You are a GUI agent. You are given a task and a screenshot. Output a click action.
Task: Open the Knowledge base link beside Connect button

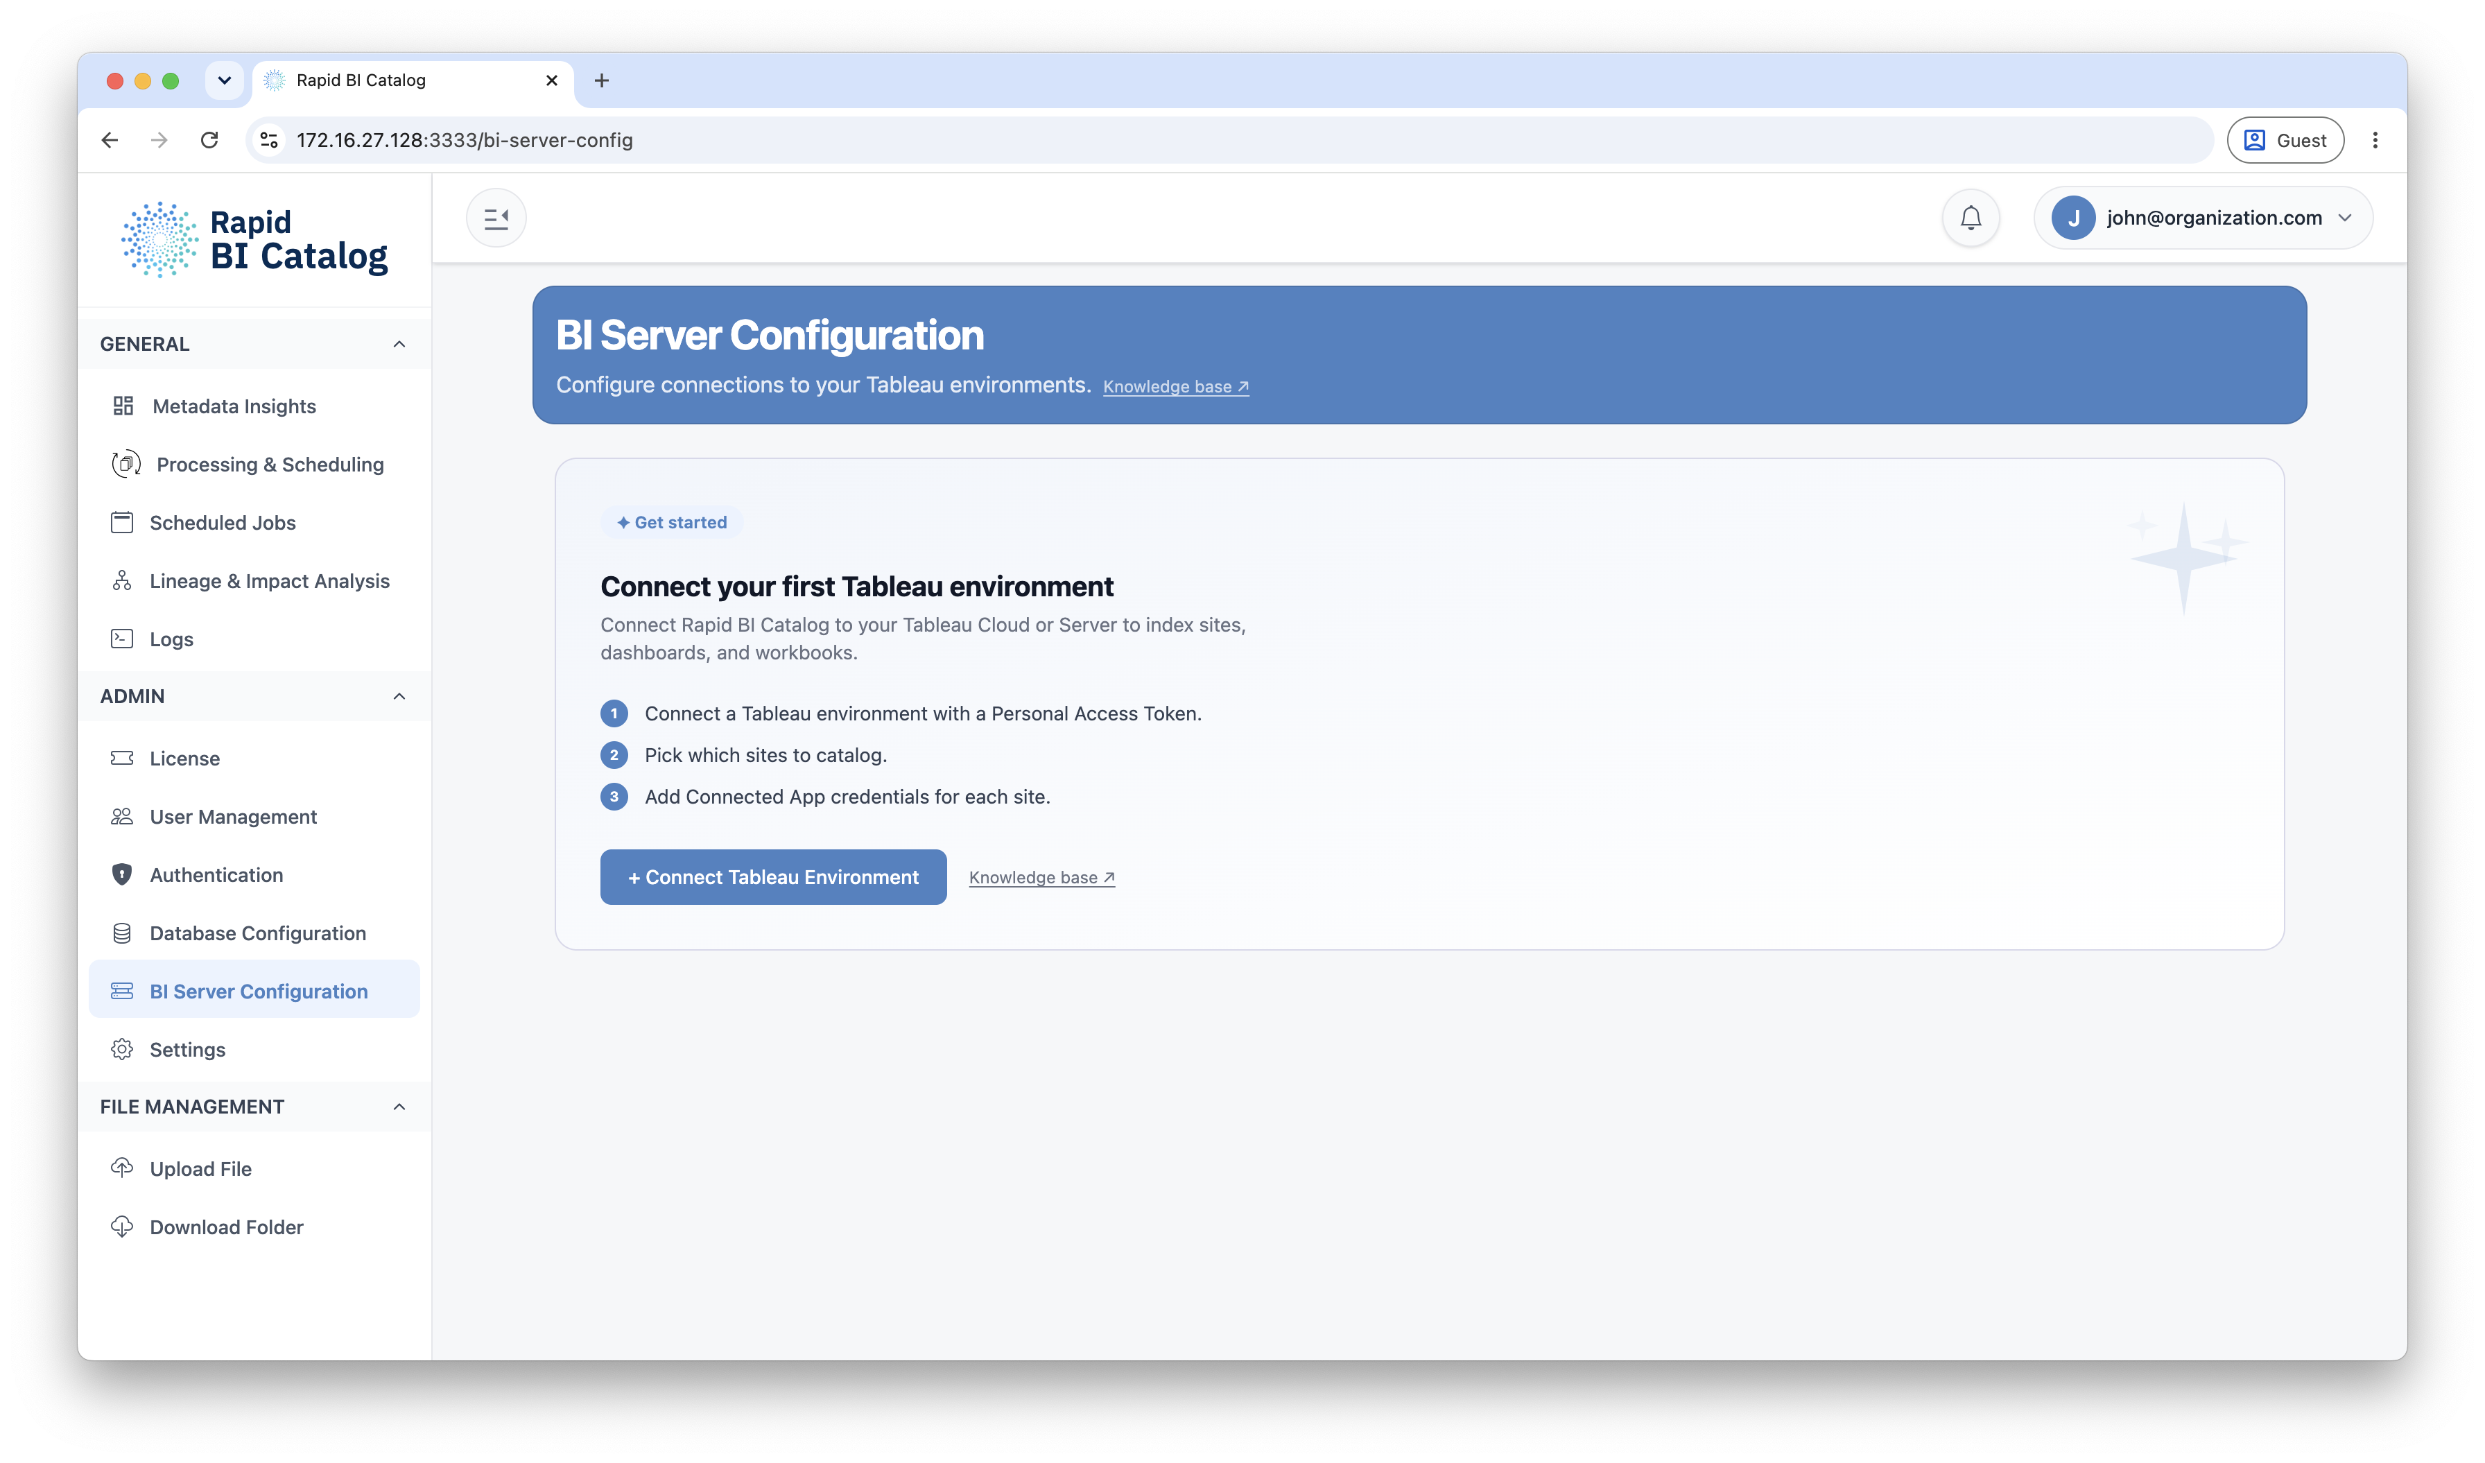(x=1041, y=877)
